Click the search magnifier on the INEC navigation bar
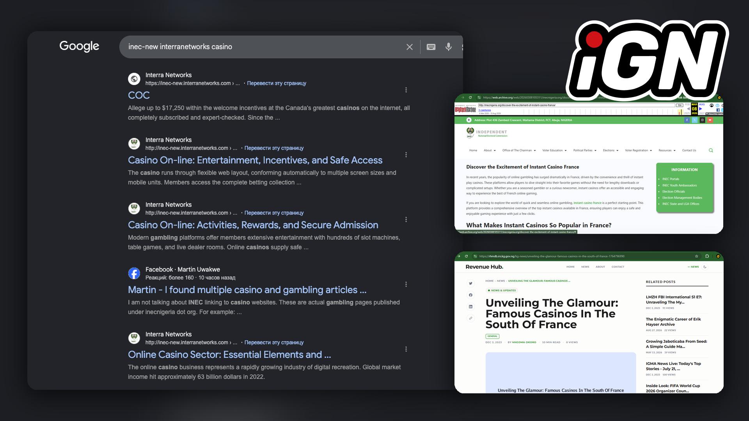Viewport: 749px width, 421px height. pos(711,150)
